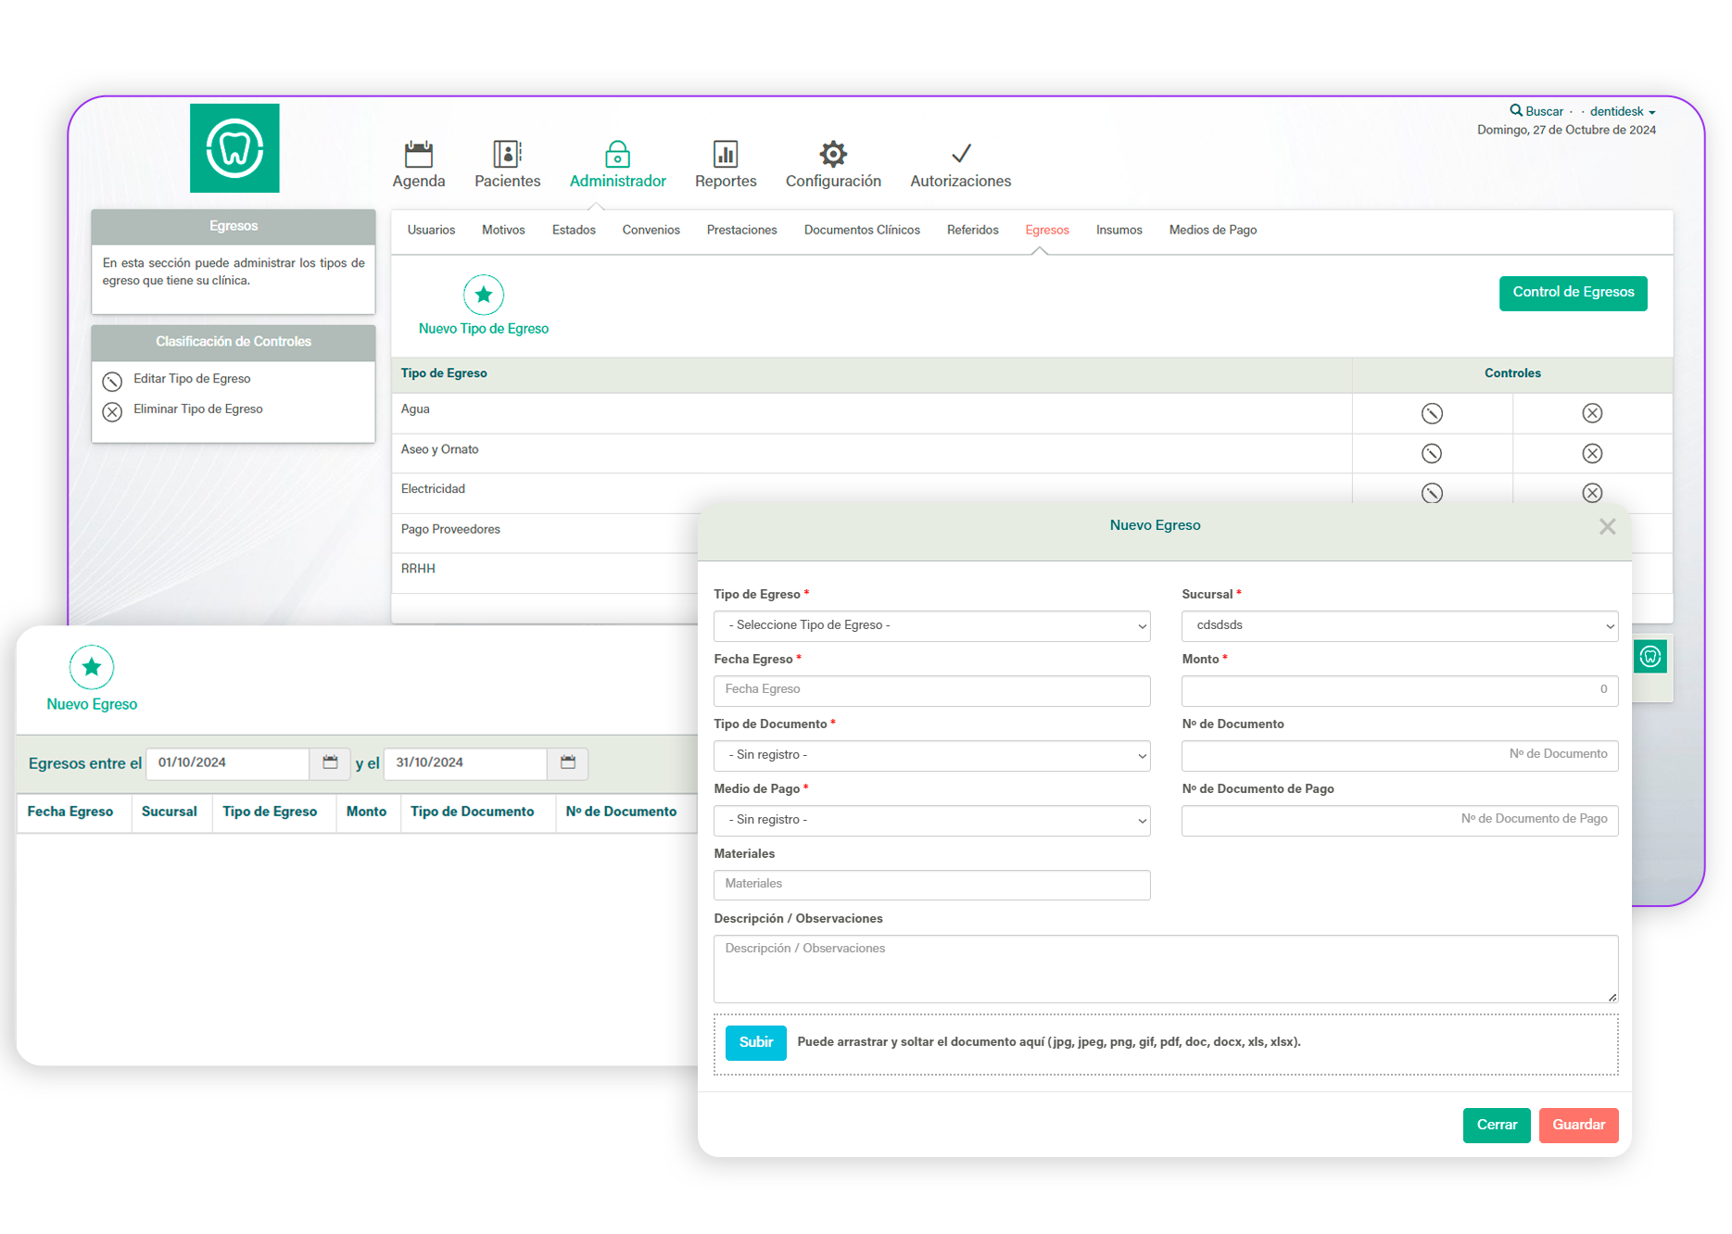The image size is (1732, 1234).
Task: Open calendar picker for start date 01/10/2024
Action: pos(330,762)
